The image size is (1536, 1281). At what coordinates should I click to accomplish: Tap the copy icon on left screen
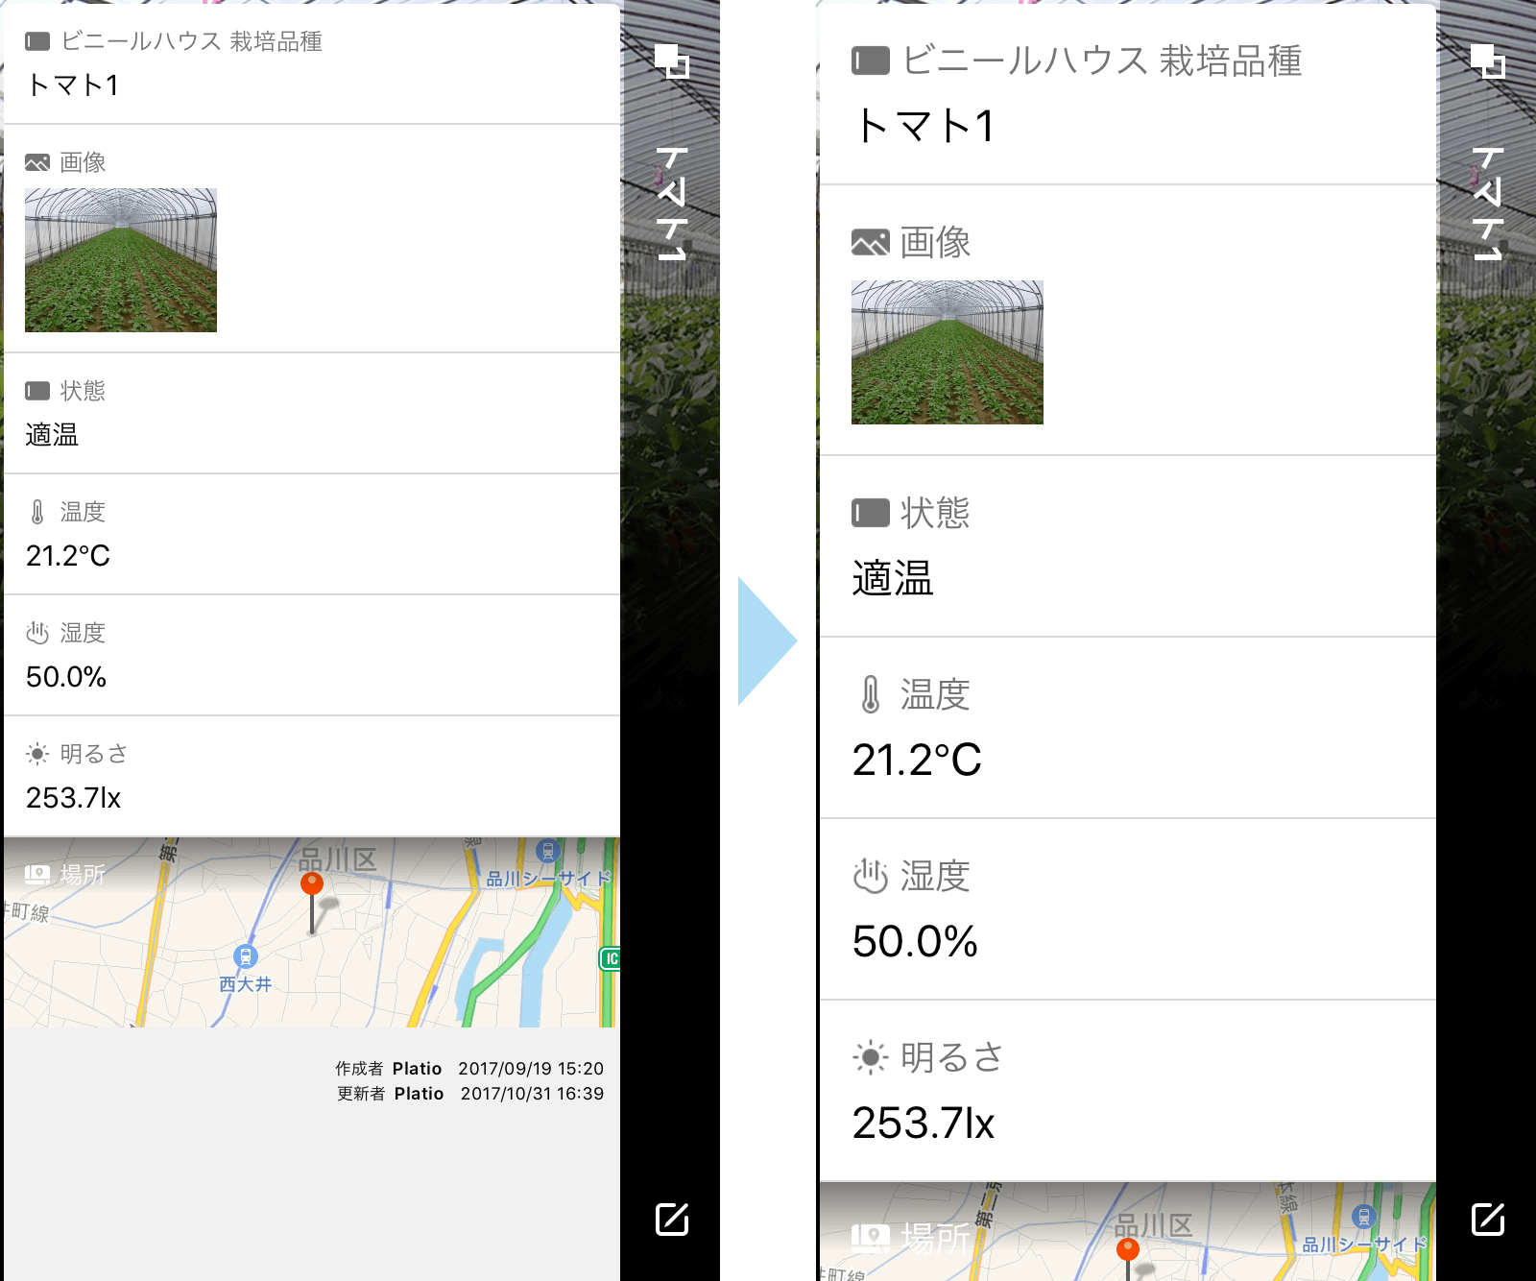pos(672,60)
